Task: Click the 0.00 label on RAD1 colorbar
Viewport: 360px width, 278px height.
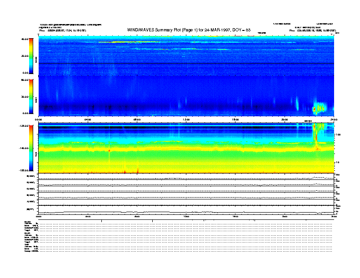Action: pos(25,113)
